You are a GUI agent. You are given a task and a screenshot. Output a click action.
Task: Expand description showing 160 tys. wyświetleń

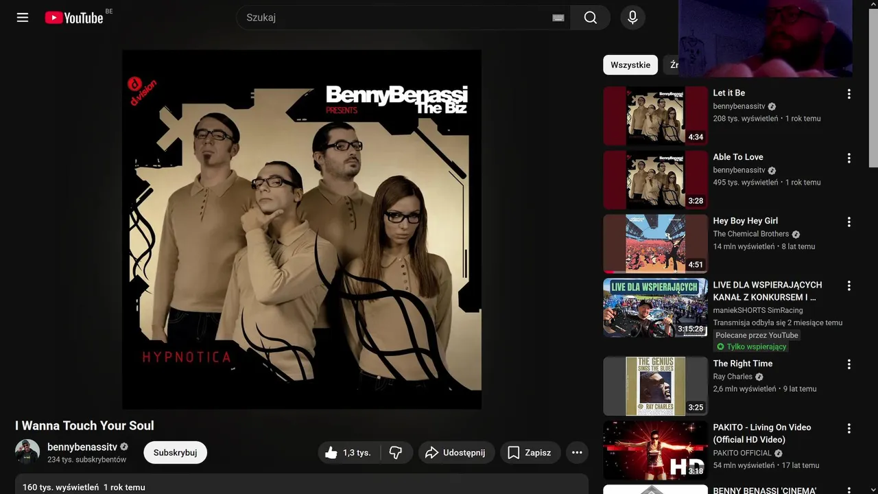coord(302,484)
